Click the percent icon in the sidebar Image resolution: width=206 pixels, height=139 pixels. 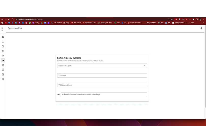point(3,79)
